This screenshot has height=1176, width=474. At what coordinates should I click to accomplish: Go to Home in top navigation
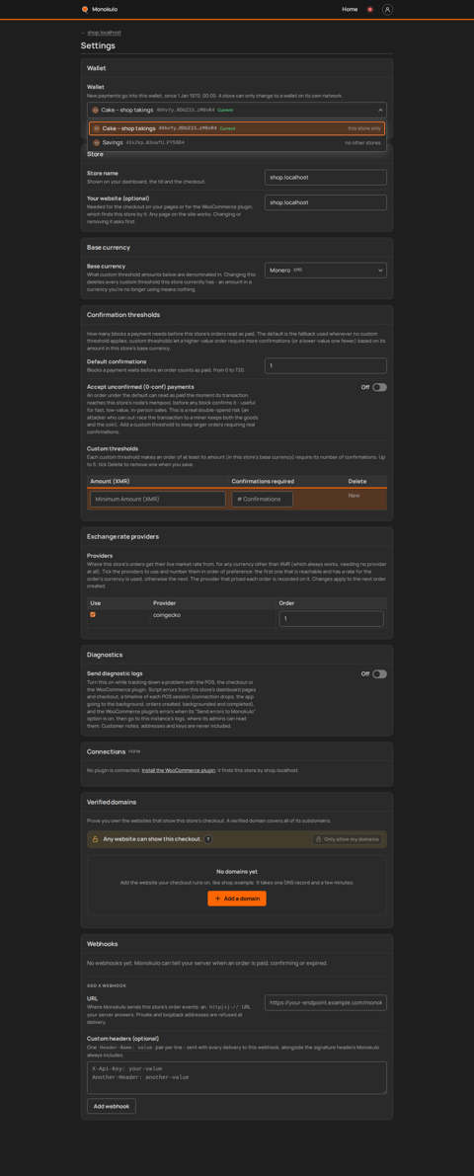[x=350, y=9]
